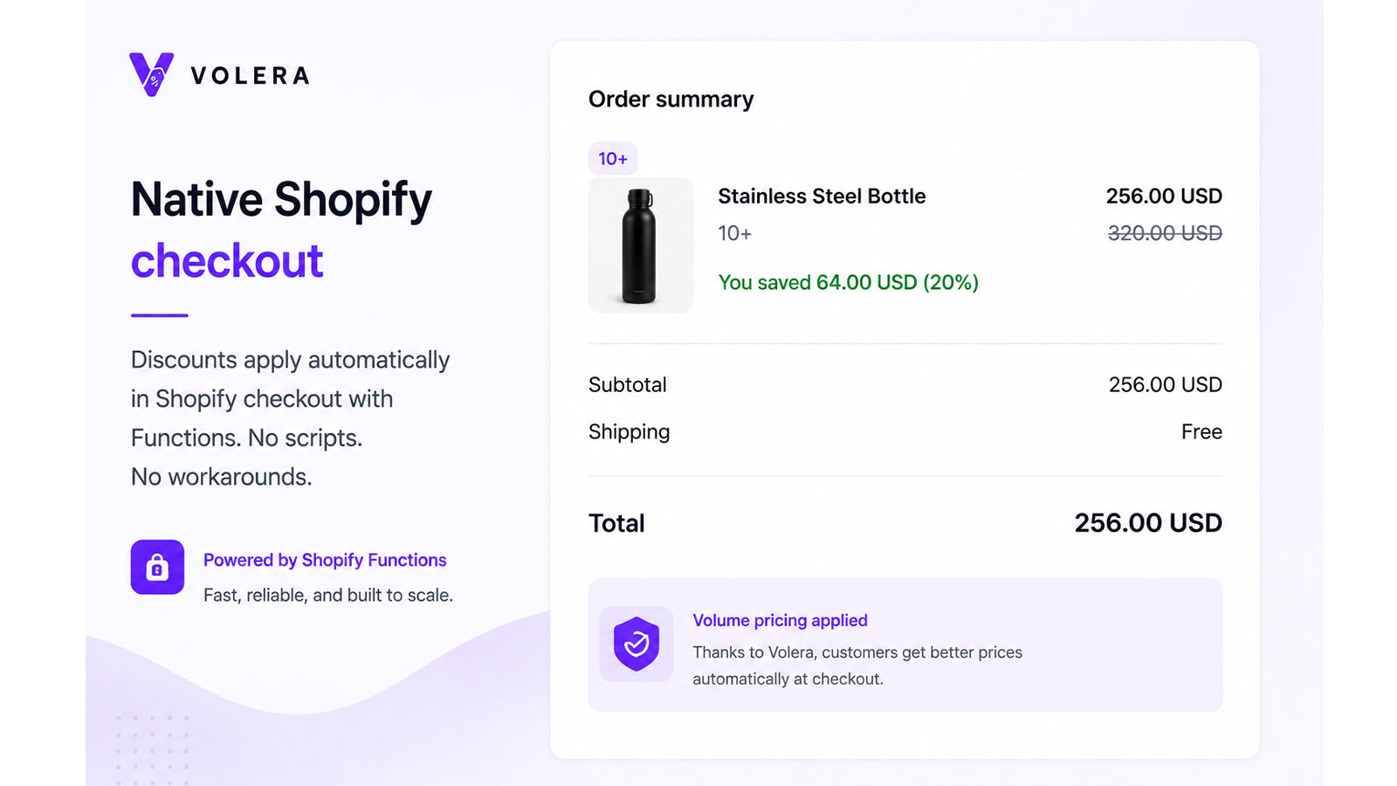Click the Order summary heading

click(671, 100)
